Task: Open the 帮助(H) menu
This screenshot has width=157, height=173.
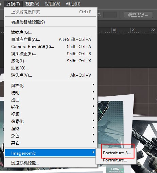Action: 73,4
